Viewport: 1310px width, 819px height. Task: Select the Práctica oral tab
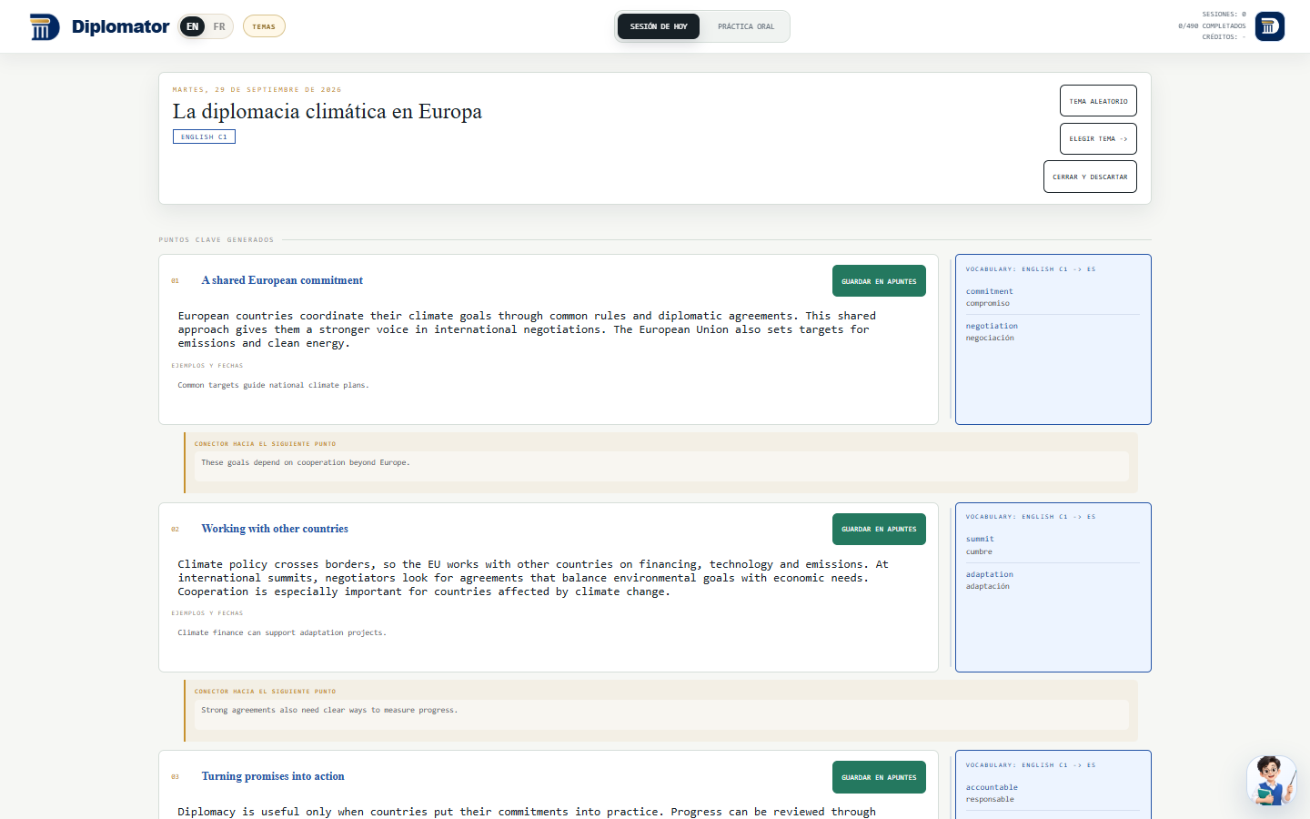click(x=746, y=26)
